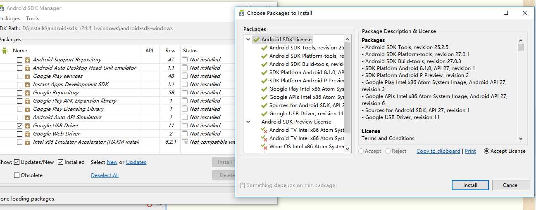Viewport: 536px width, 210px height.
Task: Check the Google Web Driver checkbox
Action: pos(20,134)
